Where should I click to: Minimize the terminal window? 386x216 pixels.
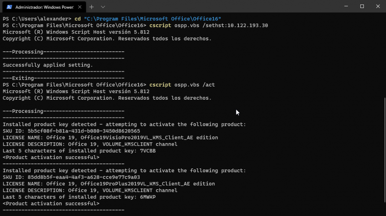(x=346, y=6)
